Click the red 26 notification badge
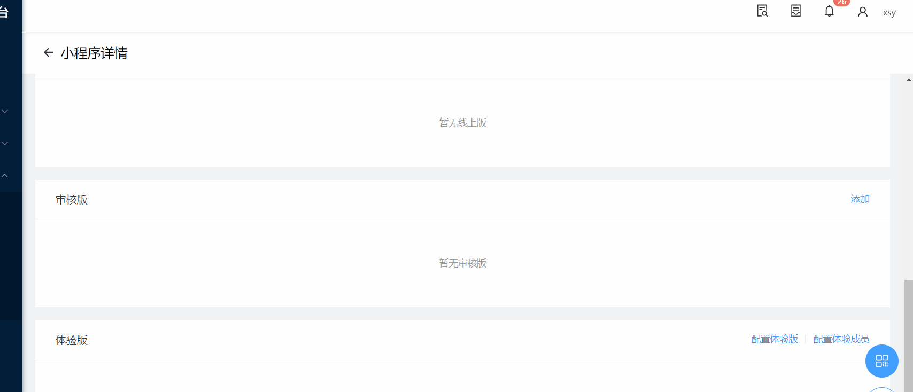Viewport: 913px width, 392px height. coord(841,3)
